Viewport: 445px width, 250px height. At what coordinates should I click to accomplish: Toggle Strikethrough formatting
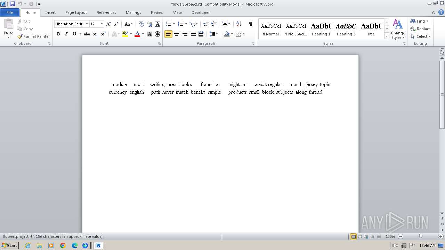click(87, 34)
